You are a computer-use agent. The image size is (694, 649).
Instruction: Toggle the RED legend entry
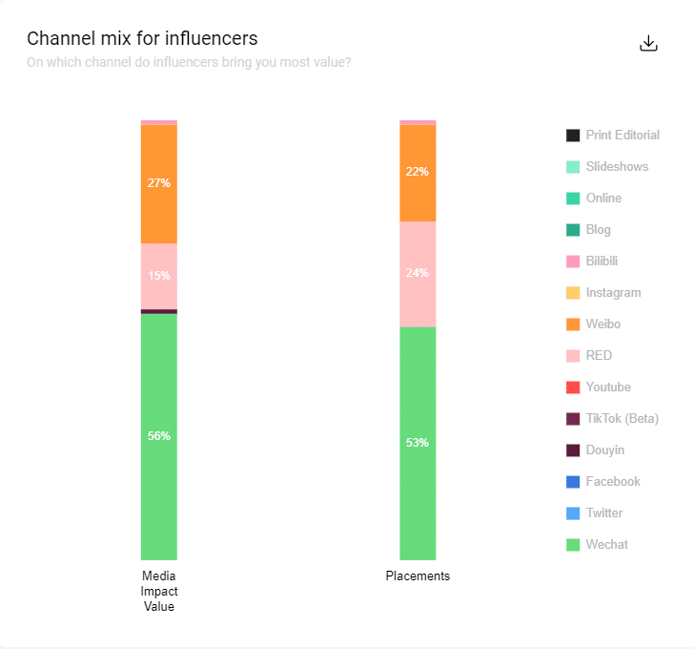tap(599, 356)
